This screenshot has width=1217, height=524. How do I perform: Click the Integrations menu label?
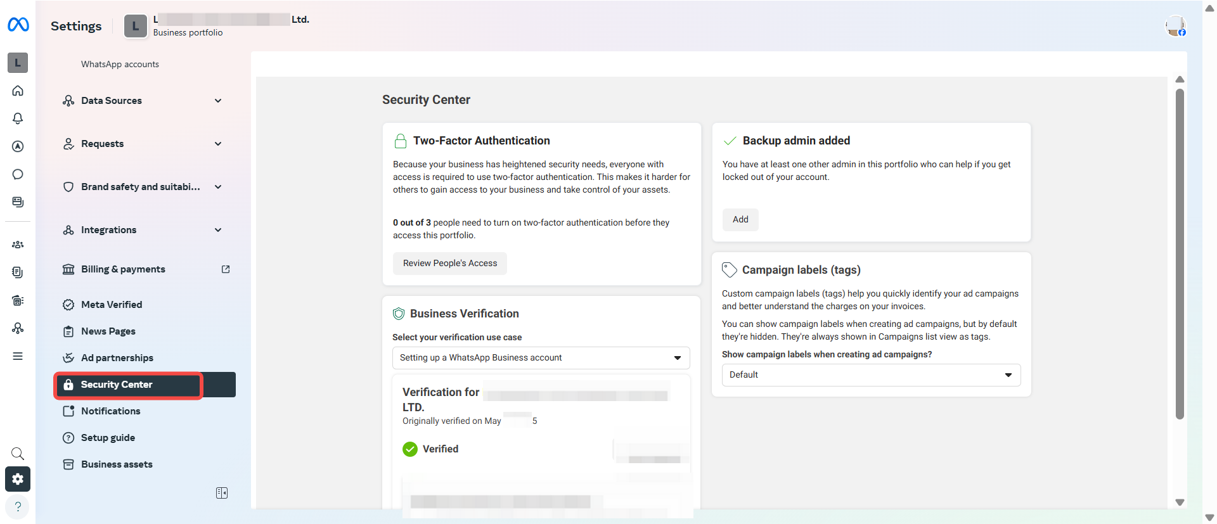(x=108, y=230)
